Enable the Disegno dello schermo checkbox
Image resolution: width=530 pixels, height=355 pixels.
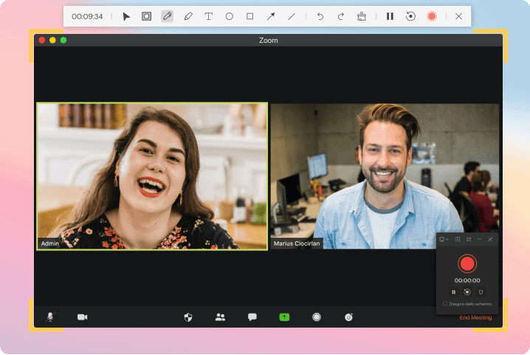(x=445, y=303)
